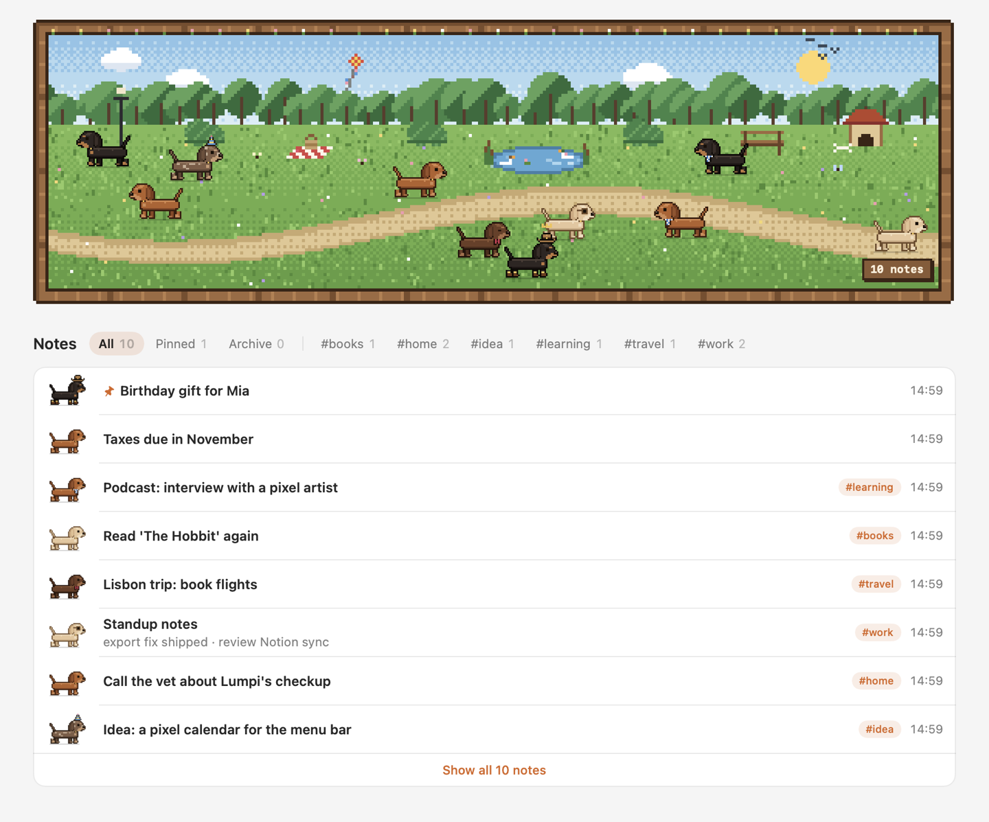
Task: Open the note Taxes due in November
Action: pos(179,439)
